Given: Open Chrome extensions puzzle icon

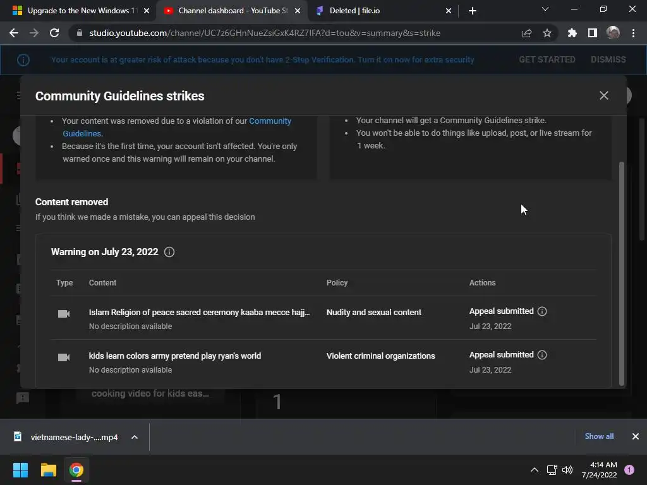Looking at the screenshot, I should click(x=572, y=33).
